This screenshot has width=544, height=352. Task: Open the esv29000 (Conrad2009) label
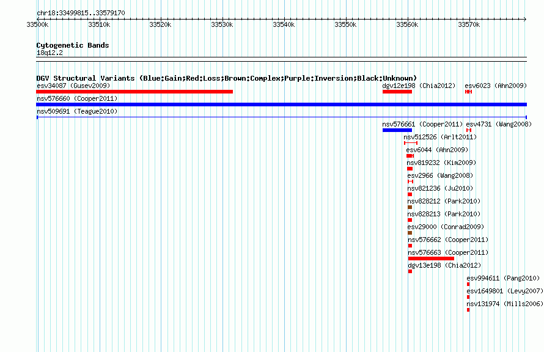446,227
